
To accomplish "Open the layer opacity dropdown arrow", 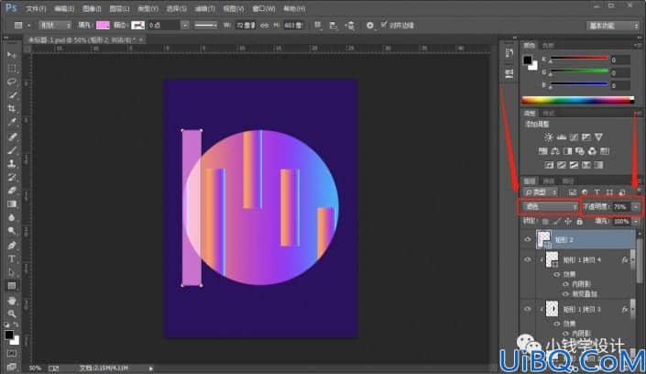I will point(636,206).
